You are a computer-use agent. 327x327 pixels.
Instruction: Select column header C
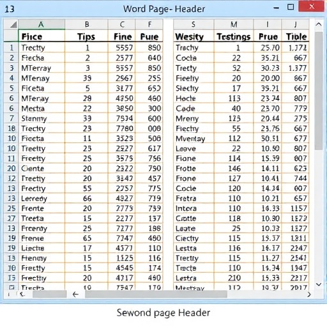pyautogui.click(x=122, y=24)
